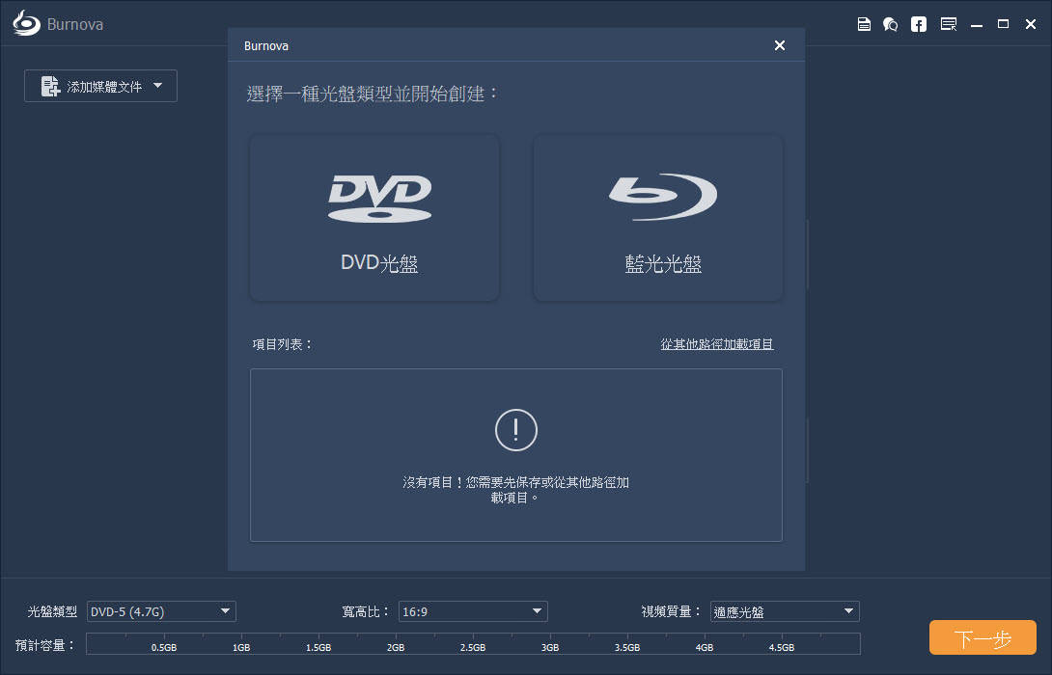The height and width of the screenshot is (675, 1052).
Task: Minimize the Burnova window
Action: click(x=977, y=25)
